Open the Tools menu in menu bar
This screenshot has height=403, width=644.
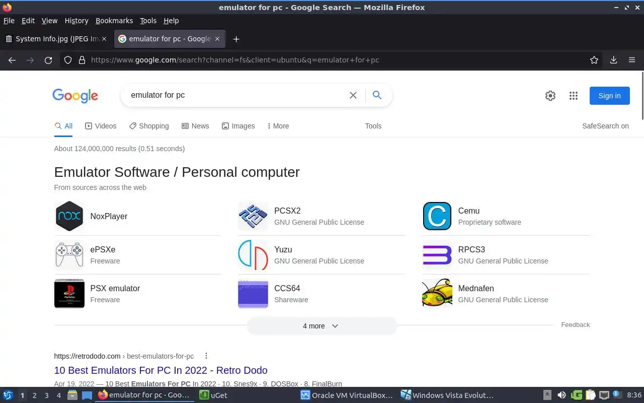pos(148,21)
